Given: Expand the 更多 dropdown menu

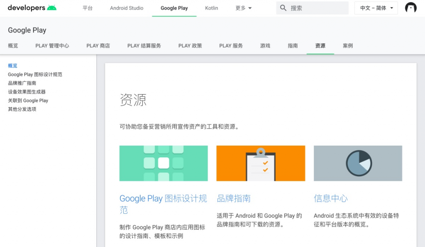Looking at the screenshot, I should pos(244,8).
